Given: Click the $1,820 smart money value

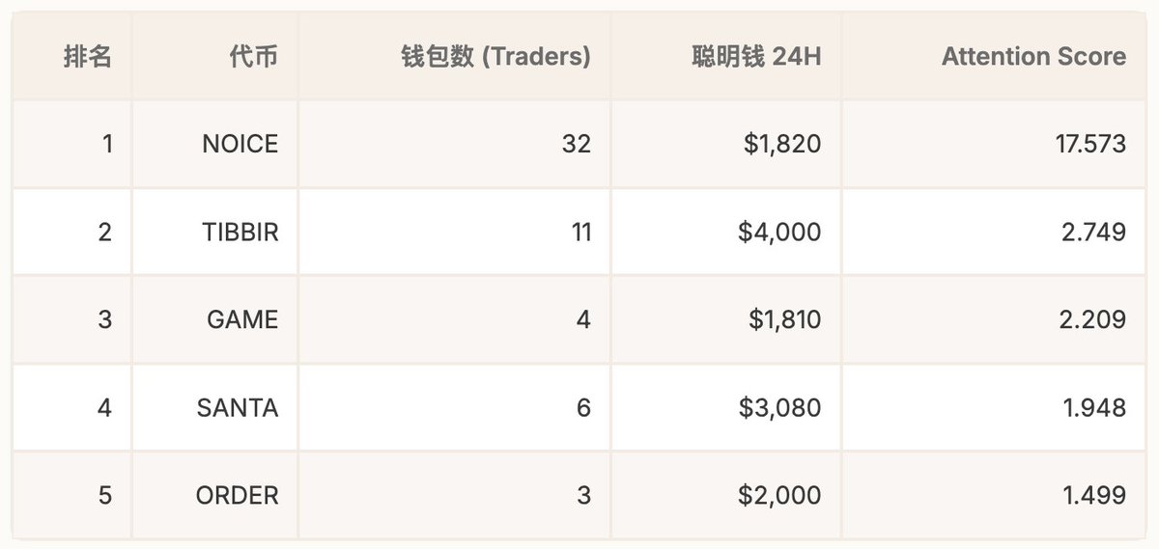Looking at the screenshot, I should (x=782, y=145).
